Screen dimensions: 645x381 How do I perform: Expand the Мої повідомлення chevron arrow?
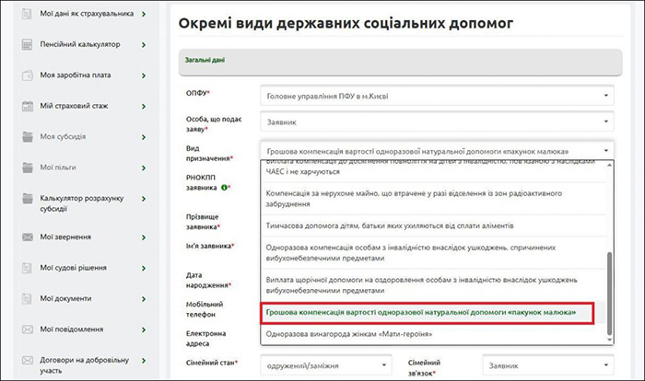[x=144, y=330]
